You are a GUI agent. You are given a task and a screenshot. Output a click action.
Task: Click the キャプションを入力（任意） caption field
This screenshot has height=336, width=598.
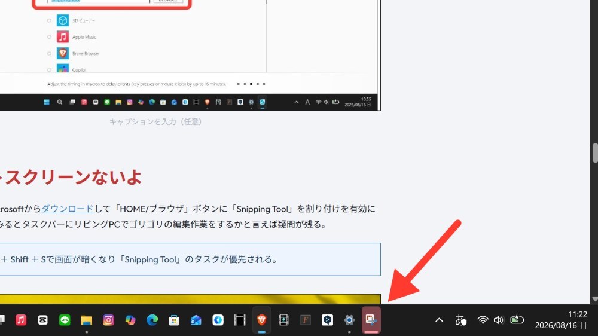point(155,121)
